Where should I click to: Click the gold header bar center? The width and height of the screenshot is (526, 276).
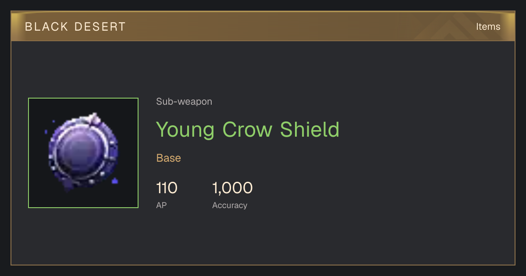263,27
